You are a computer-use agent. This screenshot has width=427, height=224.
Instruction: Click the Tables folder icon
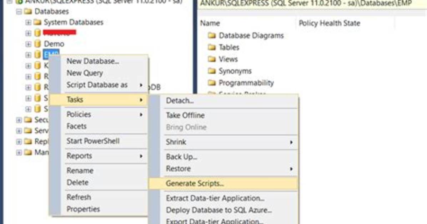212,47
